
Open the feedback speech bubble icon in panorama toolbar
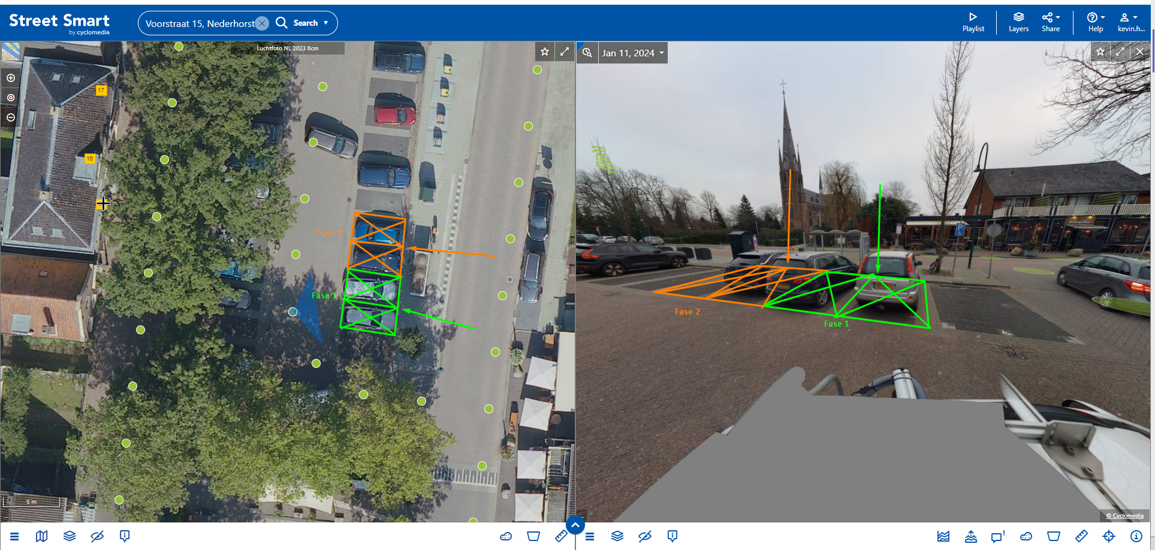pyautogui.click(x=997, y=536)
